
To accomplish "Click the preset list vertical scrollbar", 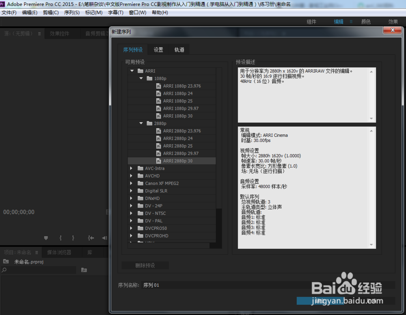I will tap(219, 155).
